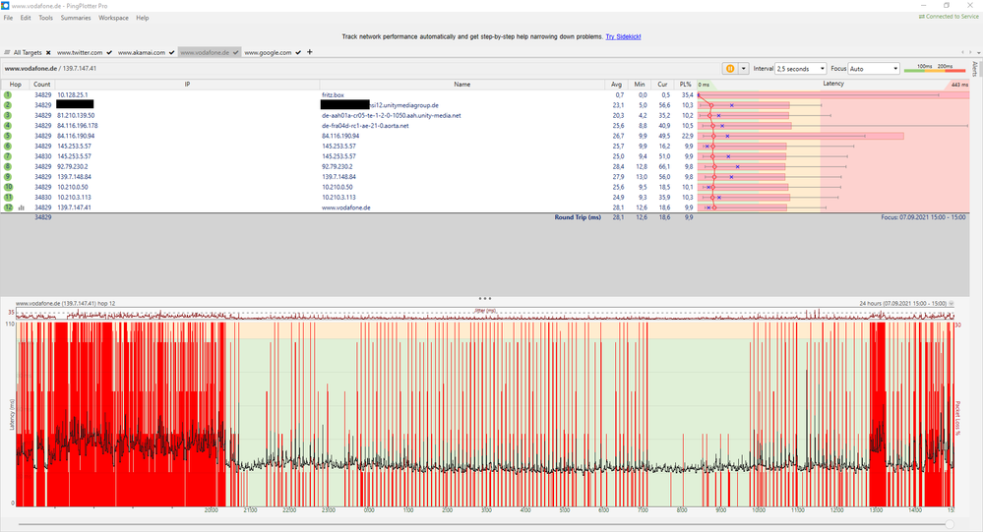This screenshot has width=983, height=532.
Task: Open the pause button dropdown arrow
Action: pos(744,68)
